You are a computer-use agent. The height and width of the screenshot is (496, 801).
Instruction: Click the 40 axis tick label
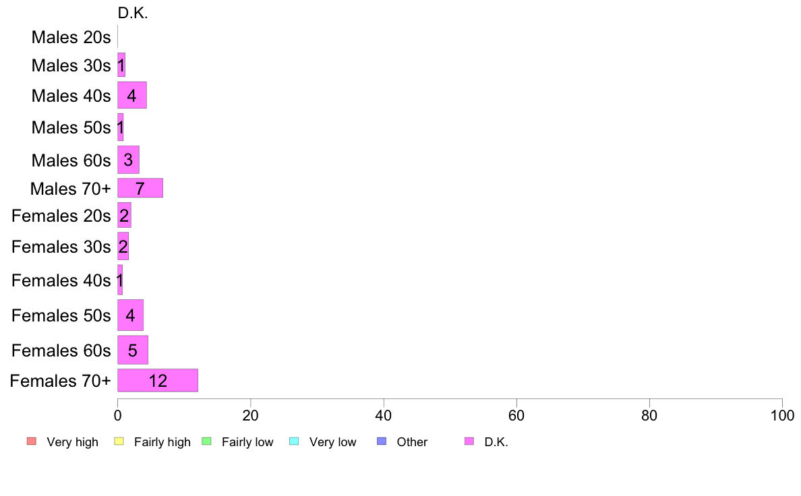tap(384, 415)
